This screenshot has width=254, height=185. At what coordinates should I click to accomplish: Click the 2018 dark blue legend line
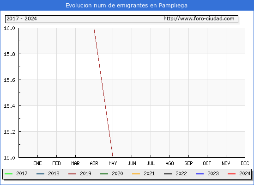40,174
